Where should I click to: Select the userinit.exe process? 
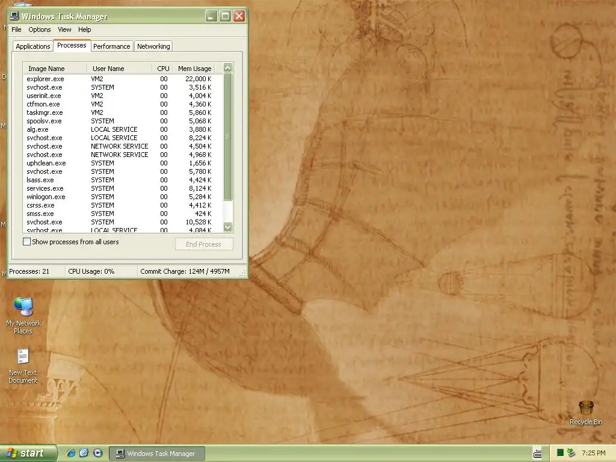coord(123,96)
